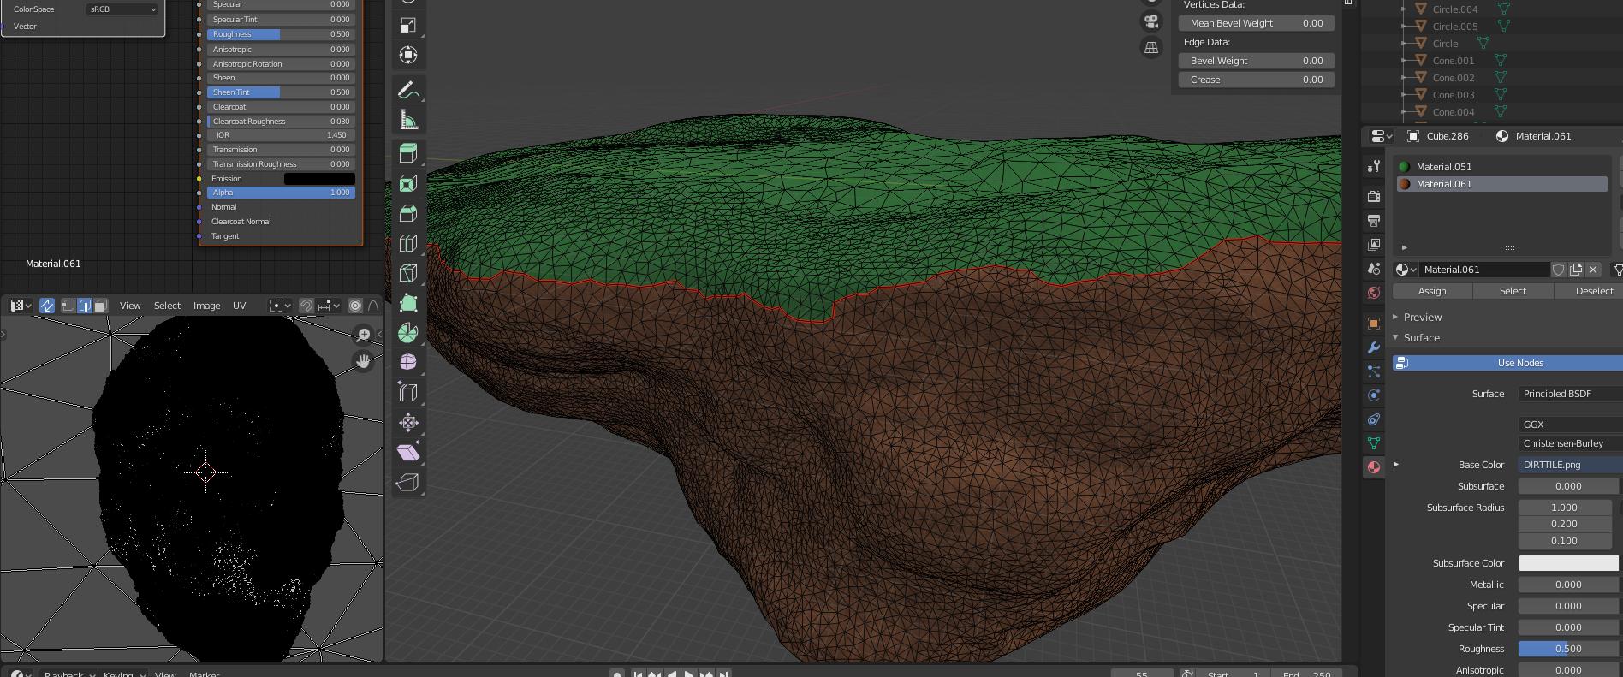This screenshot has height=677, width=1623.
Task: Click the Select button for material
Action: (1513, 291)
